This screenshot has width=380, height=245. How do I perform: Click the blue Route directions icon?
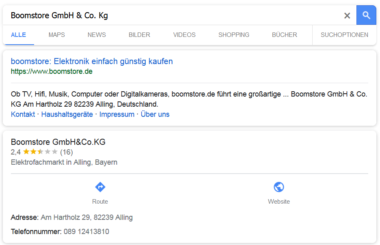[x=100, y=187]
